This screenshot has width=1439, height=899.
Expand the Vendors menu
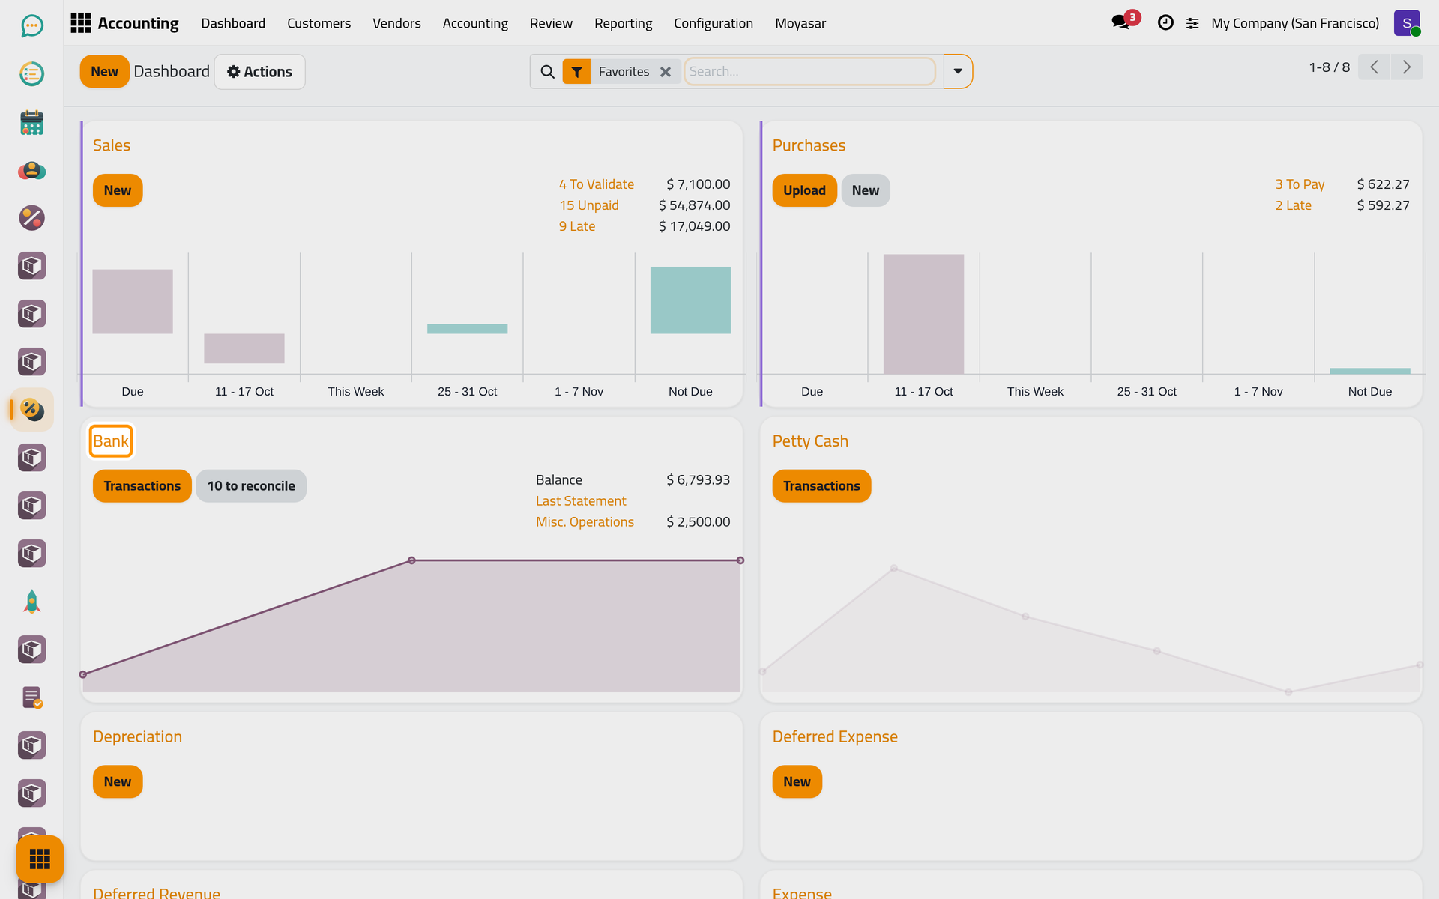pos(396,23)
